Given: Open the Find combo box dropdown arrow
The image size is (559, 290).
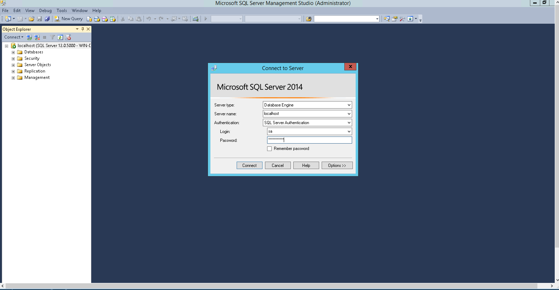Looking at the screenshot, I should (377, 19).
